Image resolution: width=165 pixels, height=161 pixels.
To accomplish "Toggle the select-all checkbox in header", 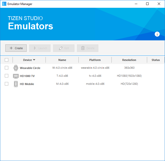I will 7,60.
